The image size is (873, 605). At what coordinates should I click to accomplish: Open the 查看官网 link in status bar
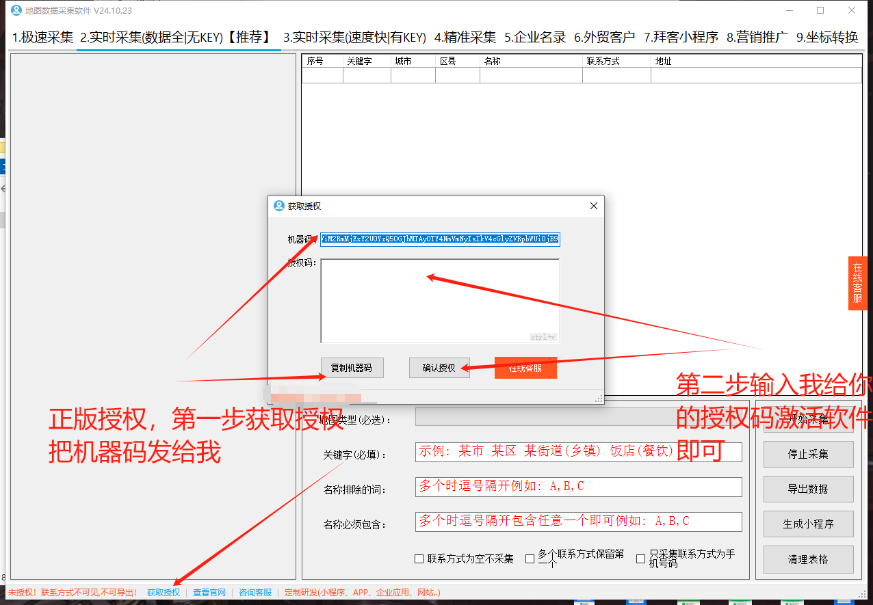(209, 593)
